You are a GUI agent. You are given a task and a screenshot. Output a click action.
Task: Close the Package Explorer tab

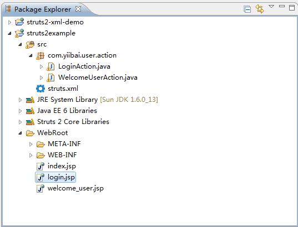78,9
